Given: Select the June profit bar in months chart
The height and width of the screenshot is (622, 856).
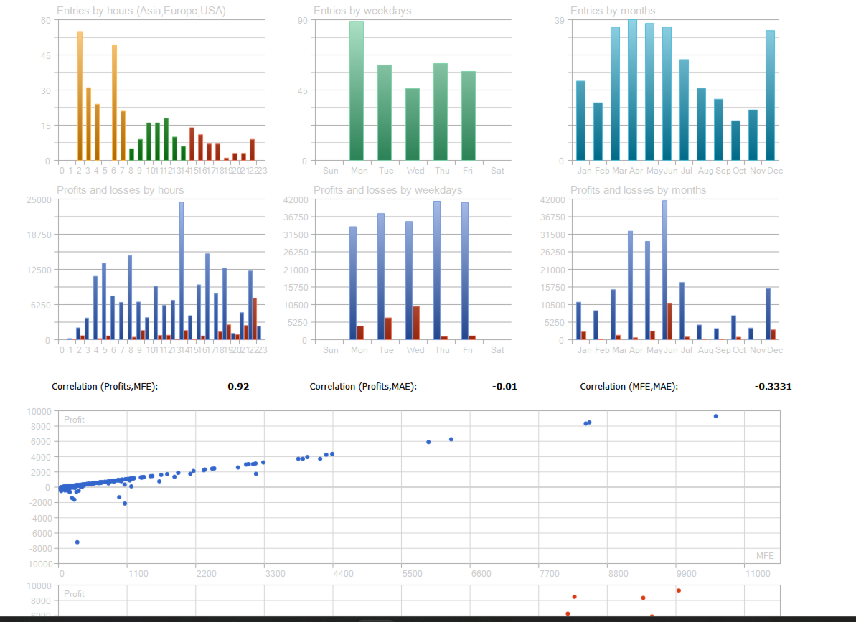Looking at the screenshot, I should [x=665, y=270].
